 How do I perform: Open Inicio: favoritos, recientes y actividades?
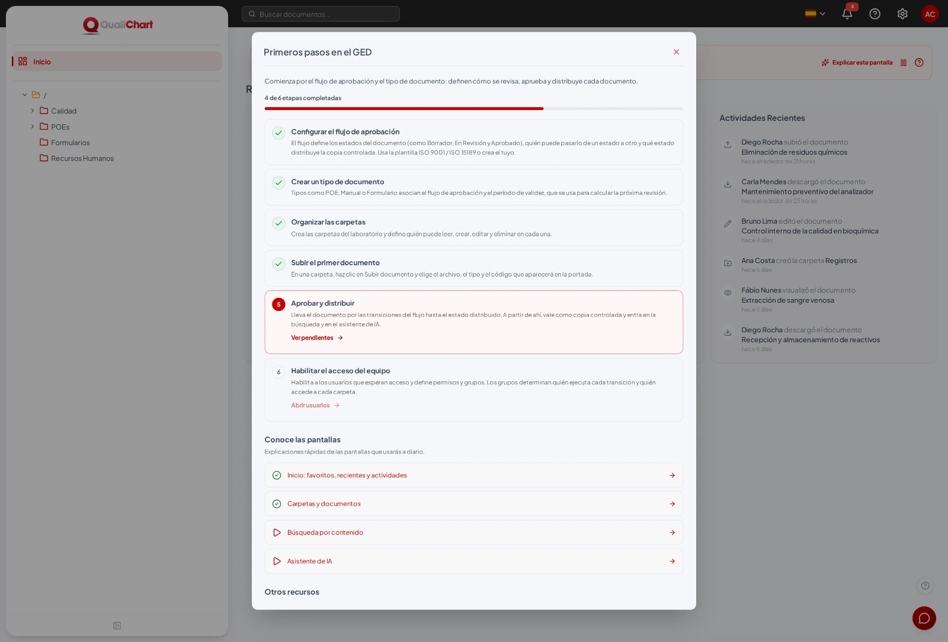(473, 475)
